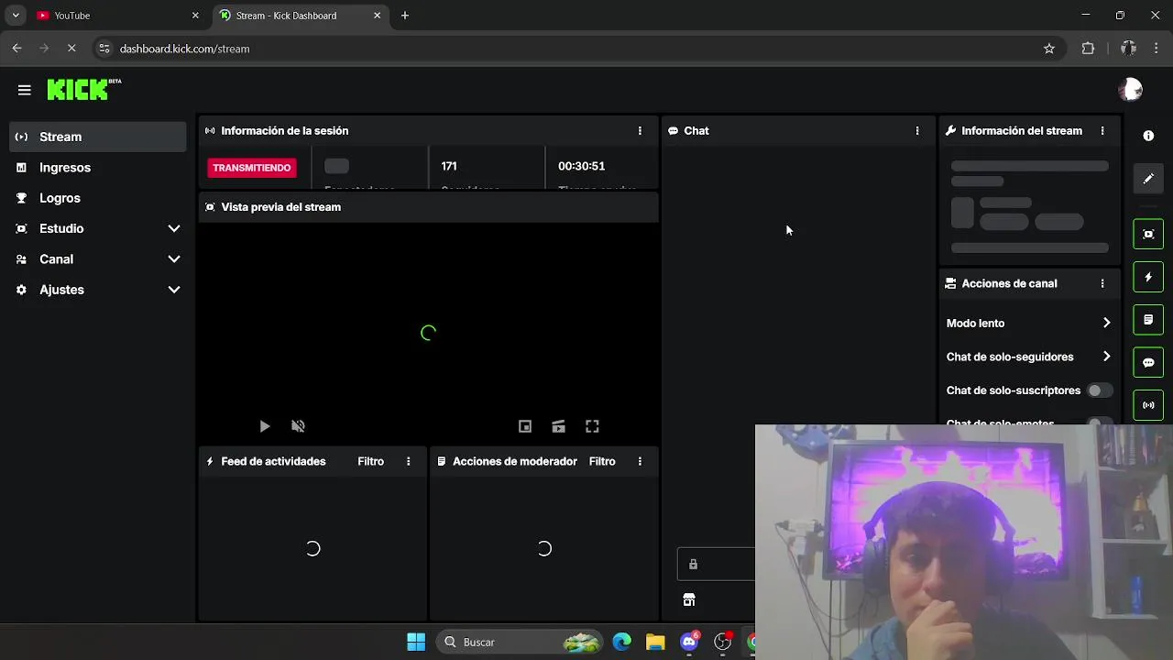Click the address bar URL
1173x660 pixels.
click(x=185, y=49)
